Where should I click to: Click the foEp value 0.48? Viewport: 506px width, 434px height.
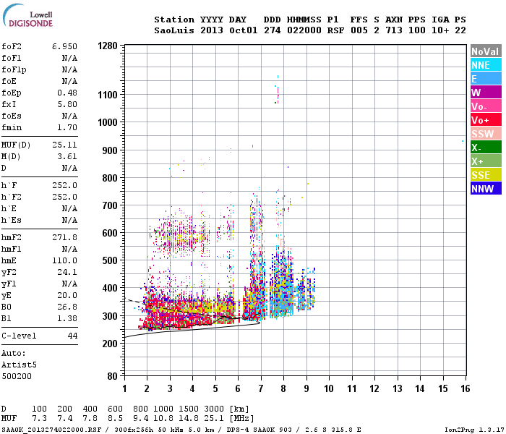click(x=67, y=93)
